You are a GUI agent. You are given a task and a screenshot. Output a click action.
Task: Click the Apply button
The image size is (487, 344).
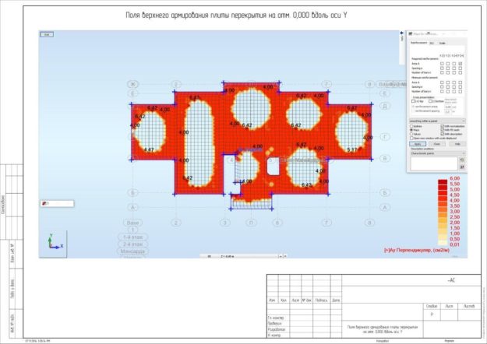418,144
